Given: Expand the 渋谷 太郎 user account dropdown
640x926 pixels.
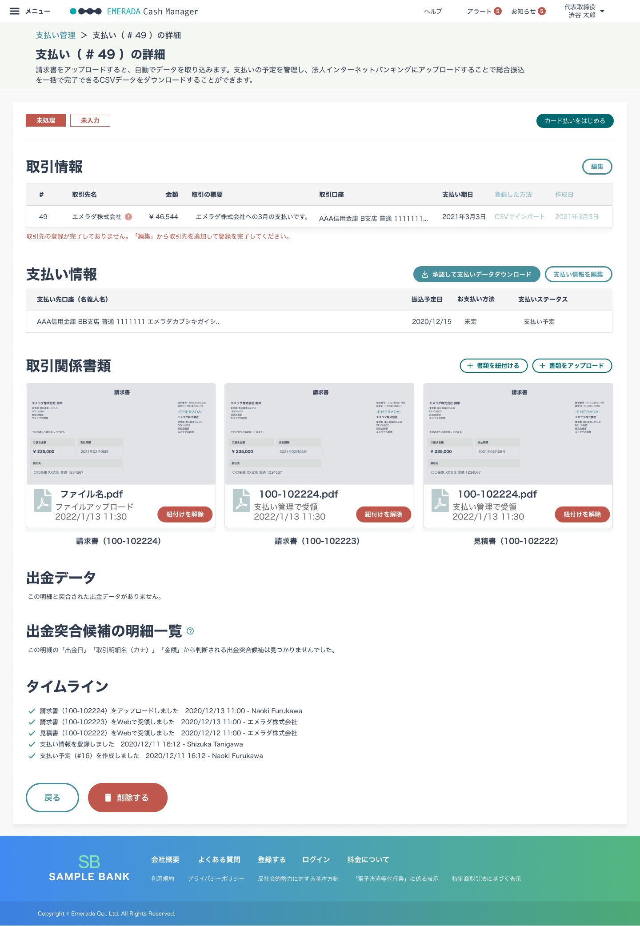Looking at the screenshot, I should [602, 11].
